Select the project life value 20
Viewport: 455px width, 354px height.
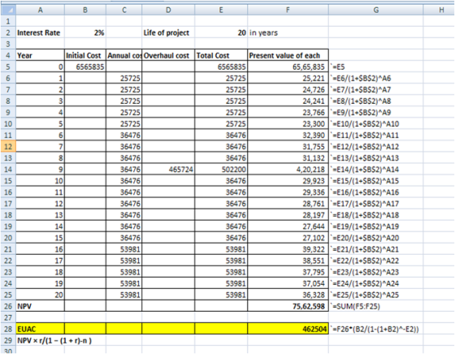(221, 32)
